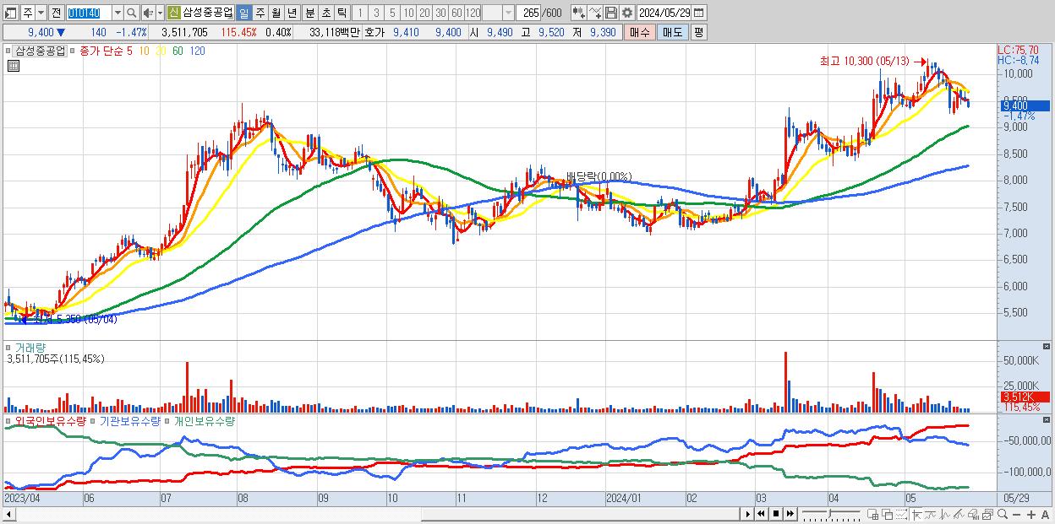Click the speaker sound icon

pyautogui.click(x=148, y=13)
